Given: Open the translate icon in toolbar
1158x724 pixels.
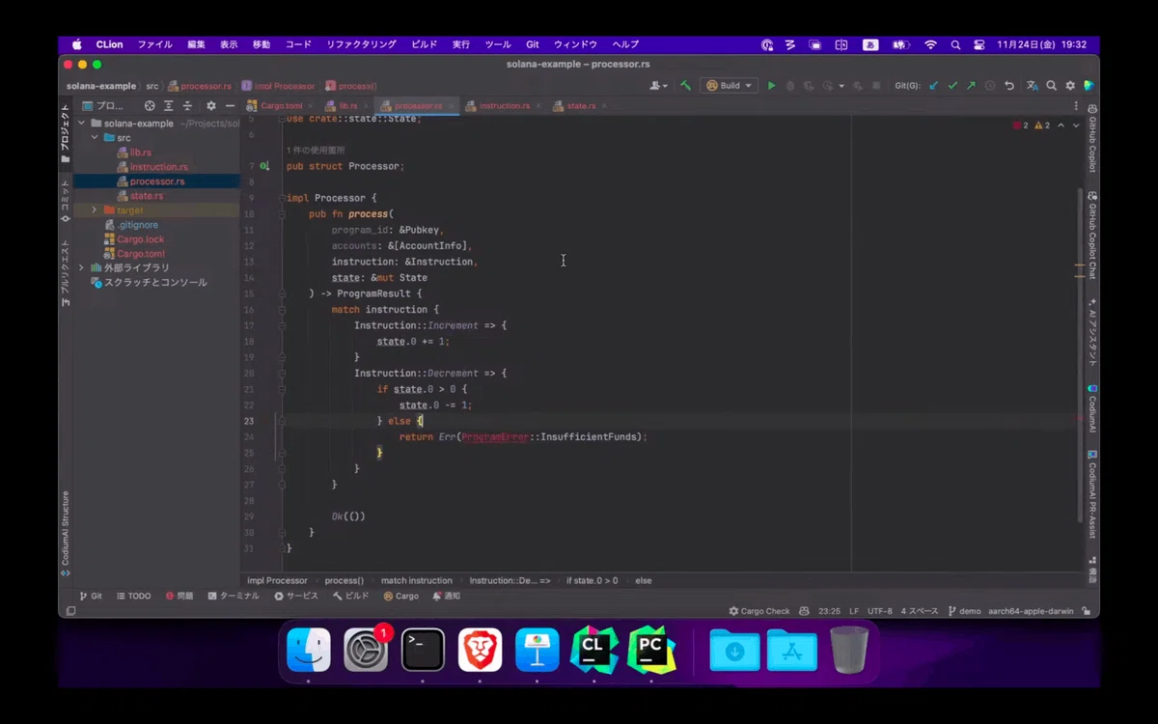Looking at the screenshot, I should tap(1033, 86).
